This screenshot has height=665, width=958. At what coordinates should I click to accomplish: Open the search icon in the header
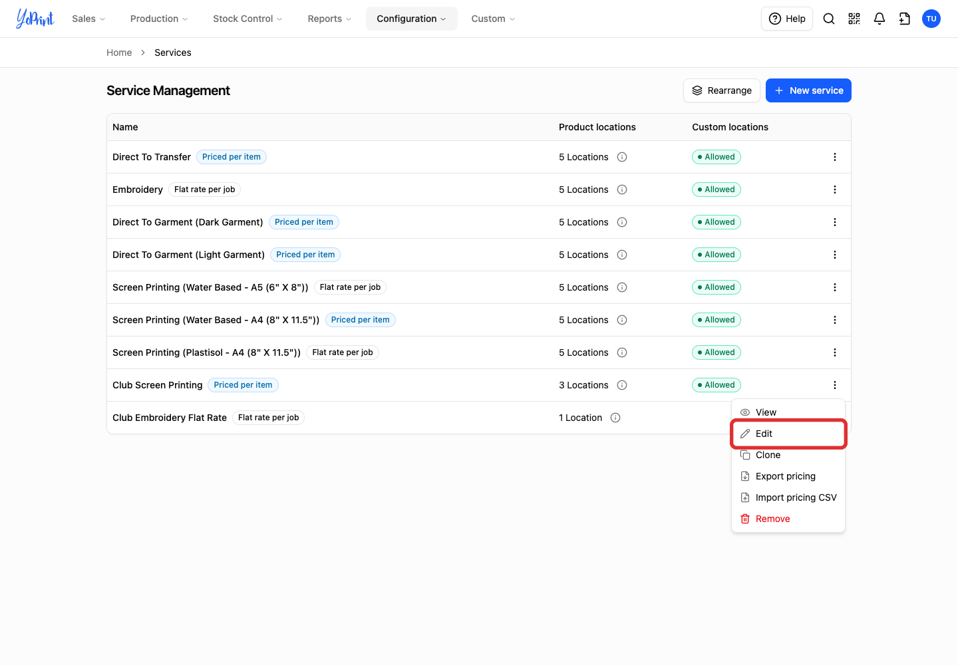829,19
